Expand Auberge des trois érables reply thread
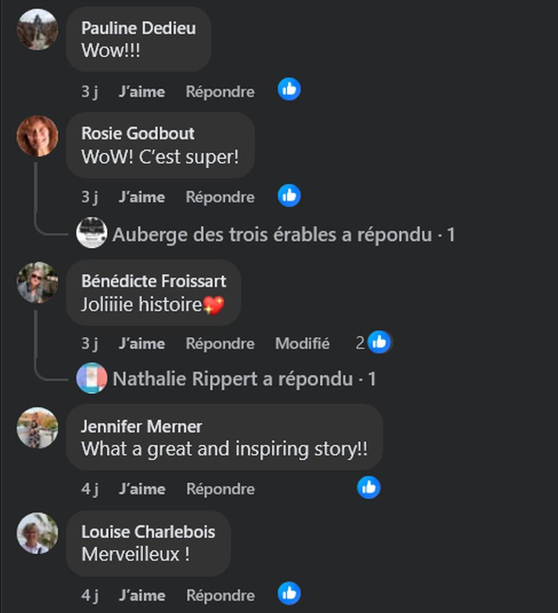The image size is (558, 613). [283, 235]
